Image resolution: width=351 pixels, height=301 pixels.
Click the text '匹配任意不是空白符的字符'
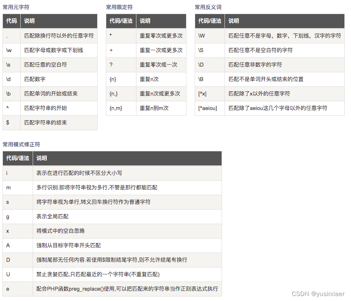tap(260, 50)
